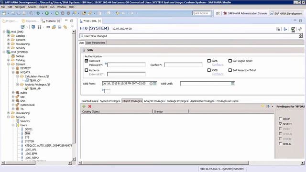Switch to SAP HANA Administration Console perspective
Viewport: 306px width, 172px height.
(245, 13)
